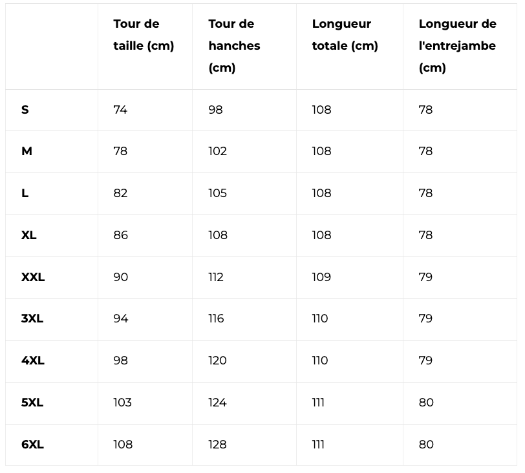
Task: Click the S size row label
Action: (x=25, y=110)
